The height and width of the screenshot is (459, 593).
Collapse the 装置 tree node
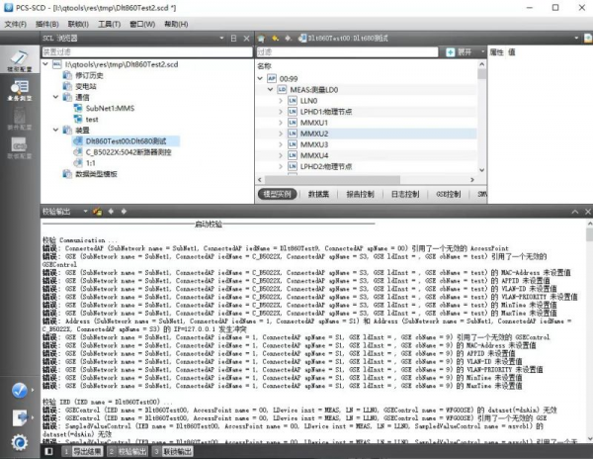[x=54, y=130]
